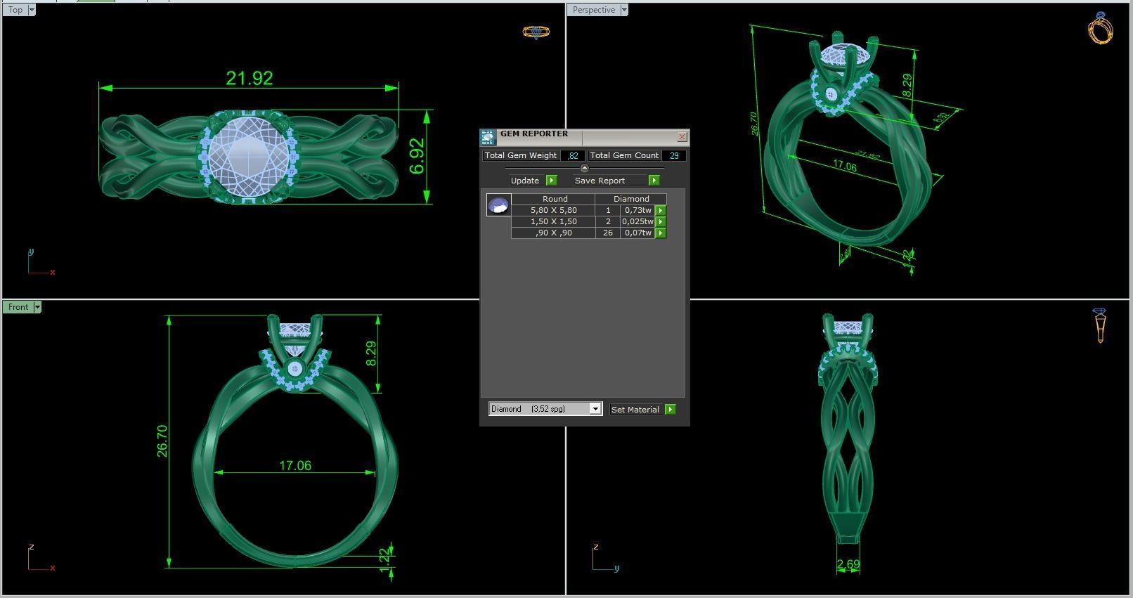Click the Total Gem Weight value field
Screen dimensions: 1133x598
point(573,155)
